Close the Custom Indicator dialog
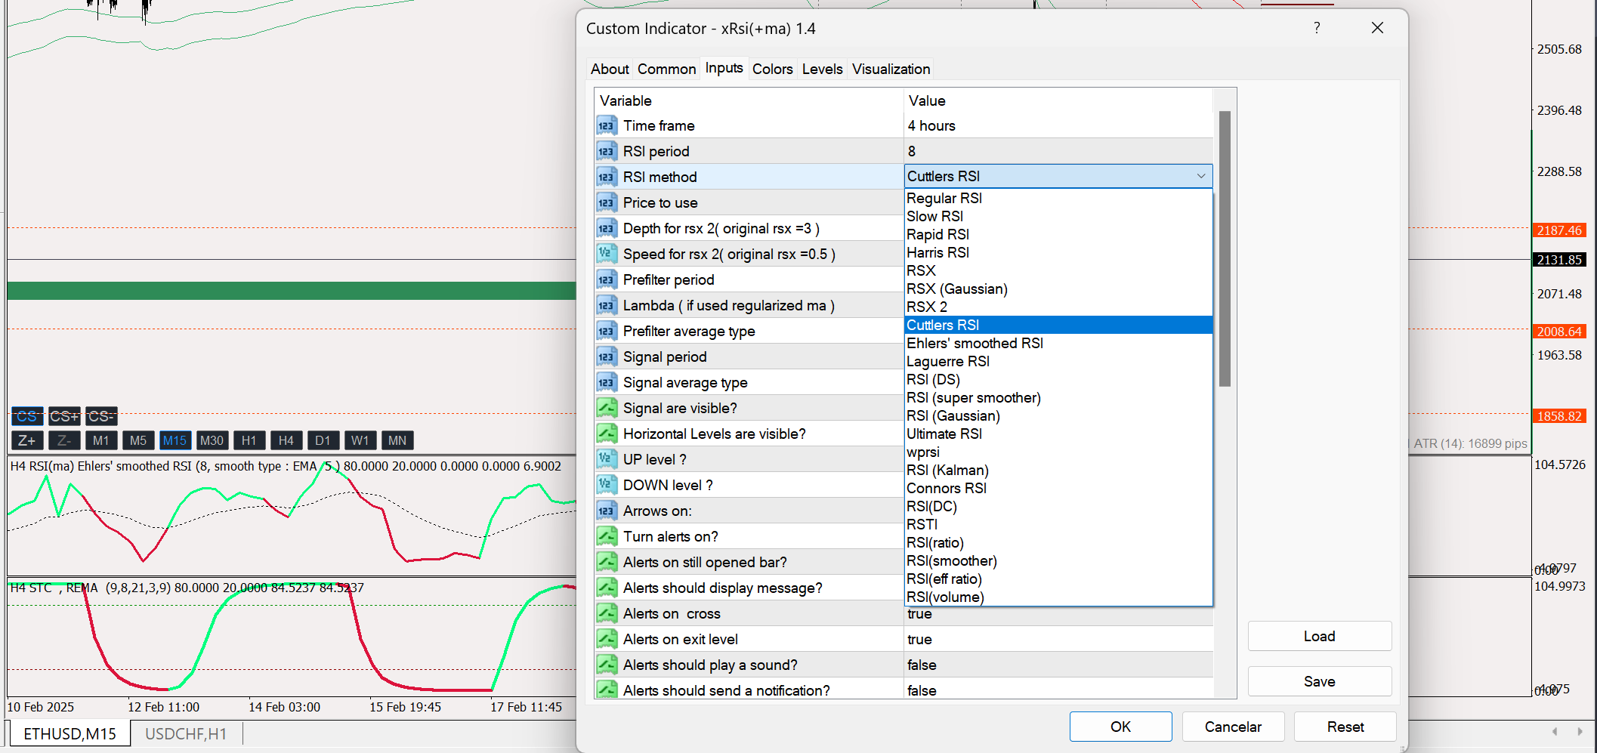 pos(1377,28)
